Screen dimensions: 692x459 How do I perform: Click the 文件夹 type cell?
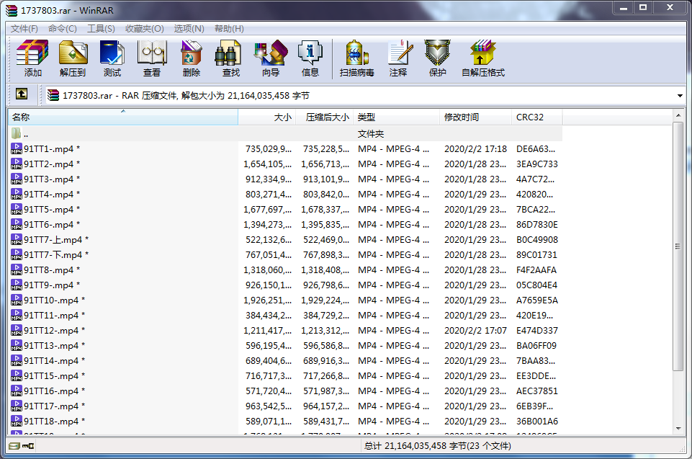click(x=370, y=133)
